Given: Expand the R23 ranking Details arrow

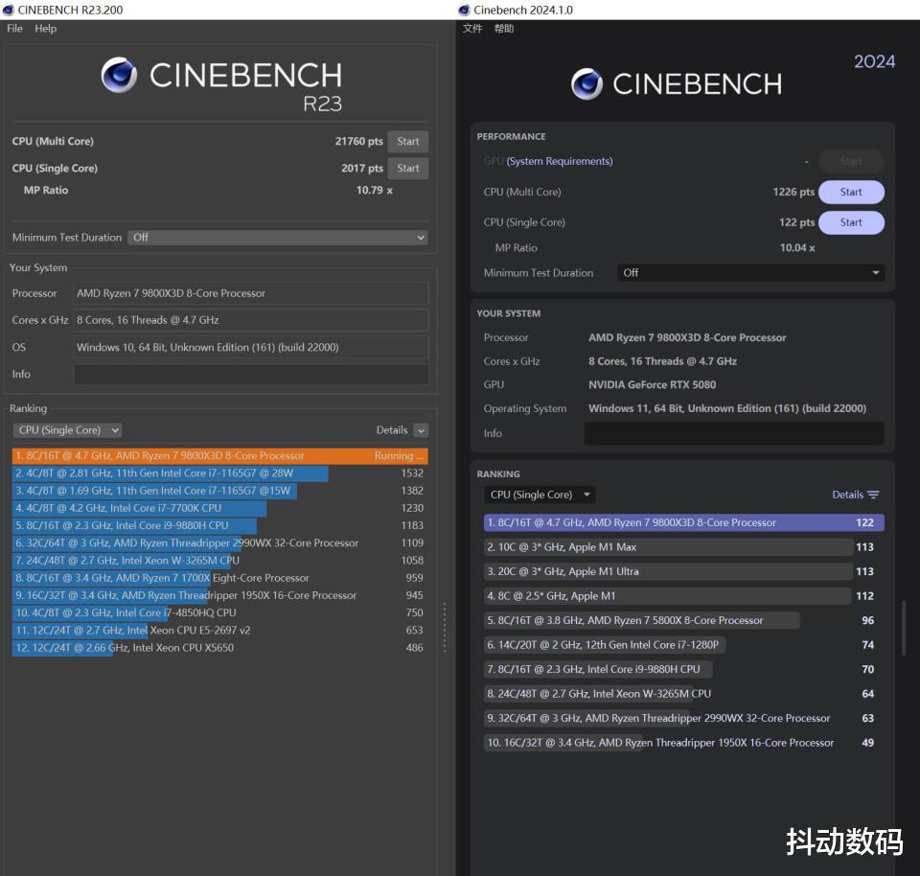Looking at the screenshot, I should 421,430.
